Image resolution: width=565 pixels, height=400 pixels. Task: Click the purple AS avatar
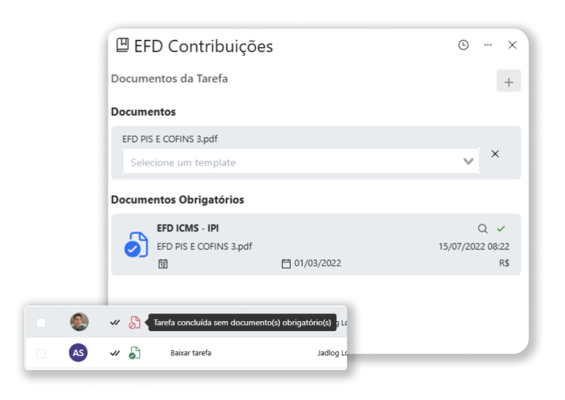click(78, 353)
